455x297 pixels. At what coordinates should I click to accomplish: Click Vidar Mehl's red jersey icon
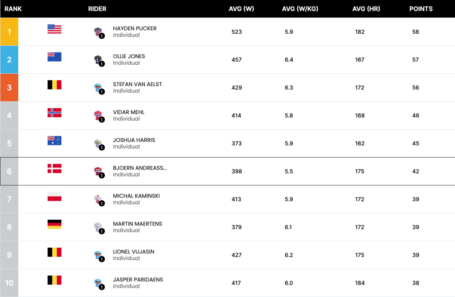click(x=99, y=116)
